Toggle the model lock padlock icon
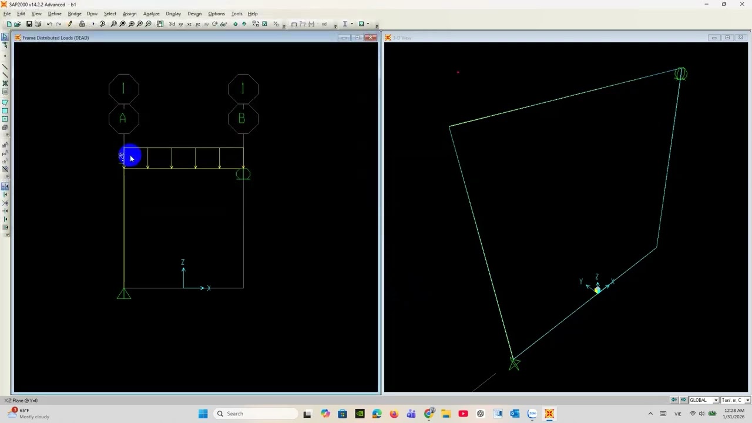 82,24
